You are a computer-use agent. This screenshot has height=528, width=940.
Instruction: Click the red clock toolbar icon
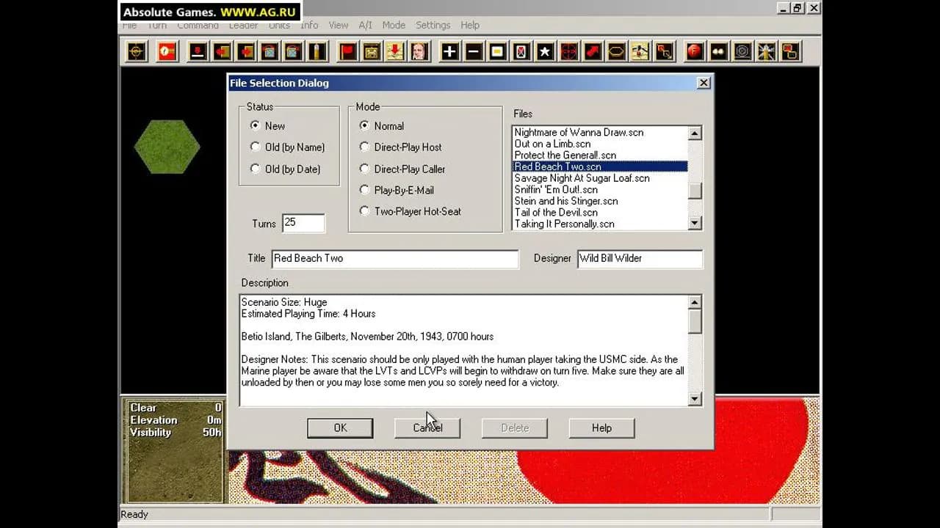pos(167,51)
